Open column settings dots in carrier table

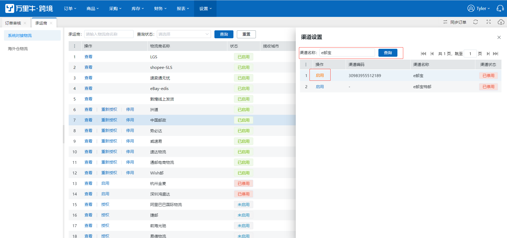tap(74, 46)
